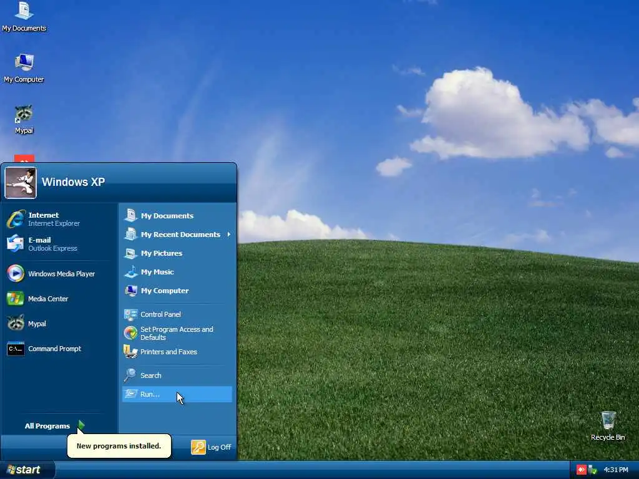Launch Mypal from desktop shortcut
Viewport: 639px width, 479px height.
click(x=24, y=119)
